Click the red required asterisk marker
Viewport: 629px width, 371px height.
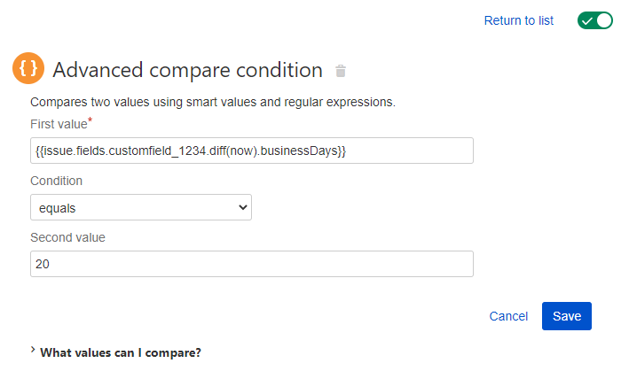90,120
